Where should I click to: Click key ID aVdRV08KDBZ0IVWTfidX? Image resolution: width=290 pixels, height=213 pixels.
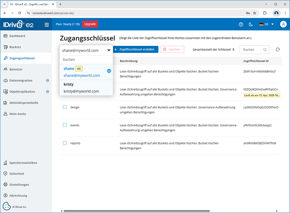tap(260, 143)
